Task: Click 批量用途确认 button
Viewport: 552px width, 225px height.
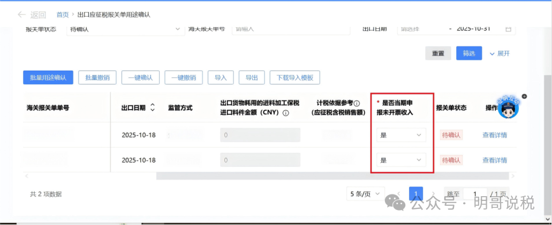Action: pos(48,77)
